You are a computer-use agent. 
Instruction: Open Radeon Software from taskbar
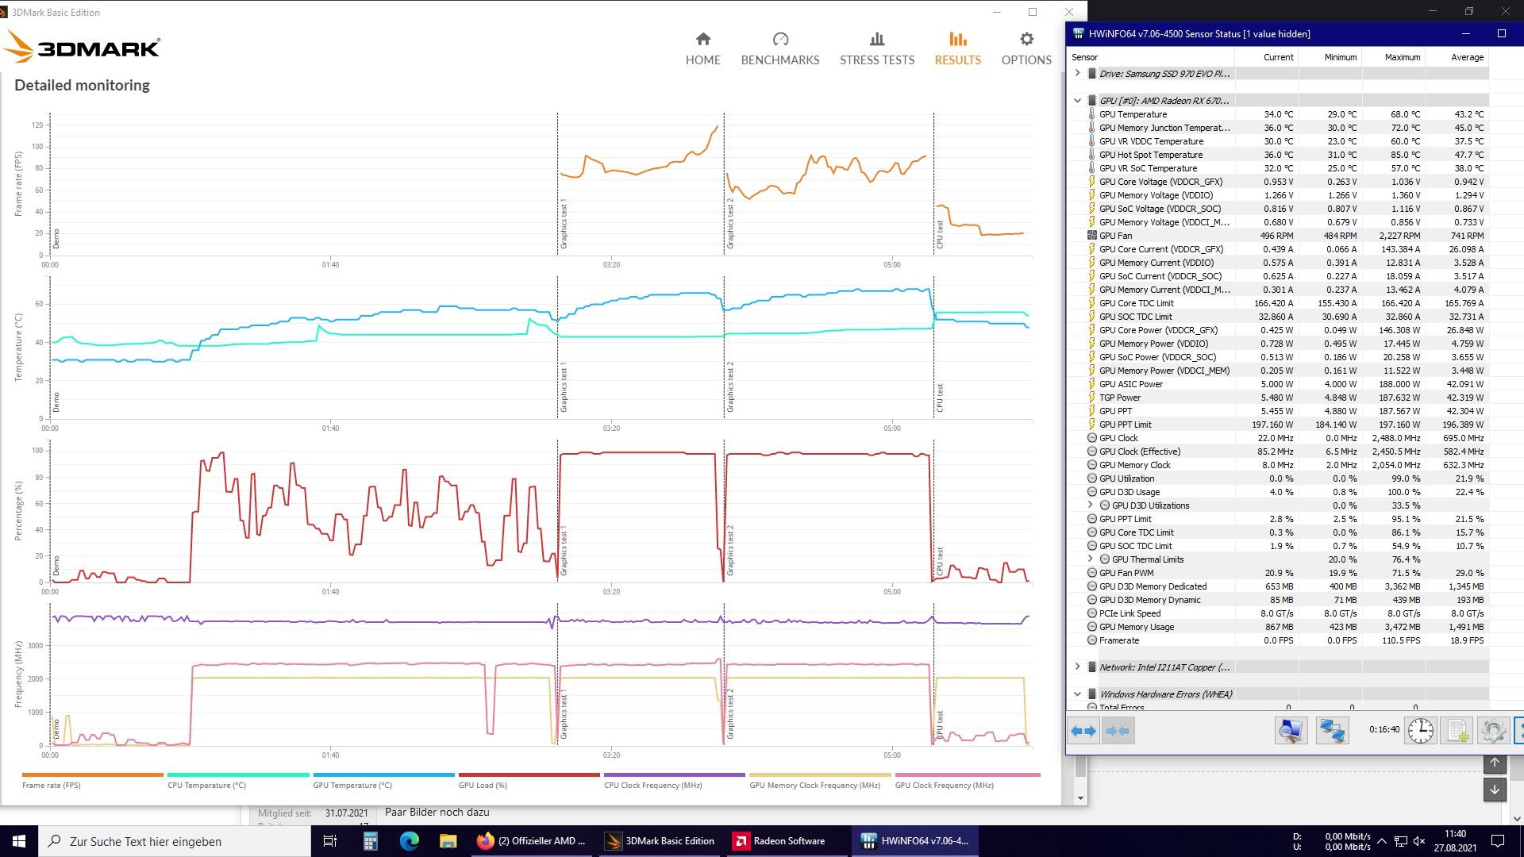click(779, 841)
